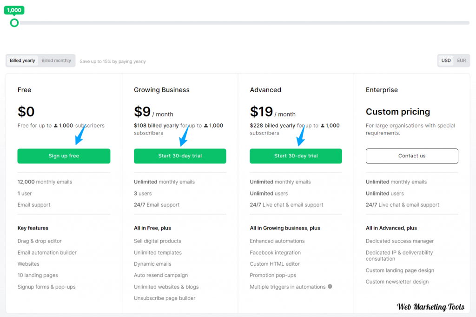This screenshot has width=476, height=317.
Task: Click 'All in Free, plus' heading
Action: 152,228
